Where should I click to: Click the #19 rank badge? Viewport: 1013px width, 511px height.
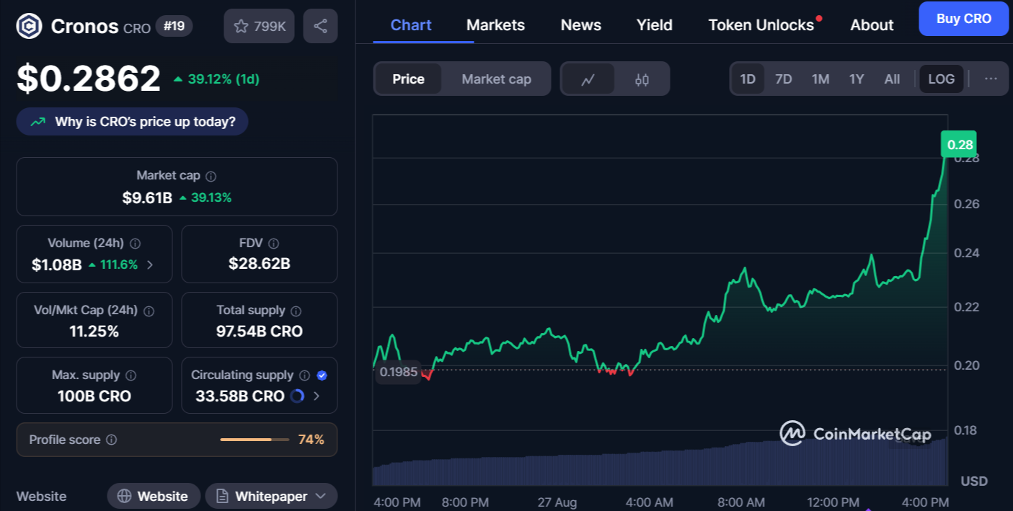click(174, 27)
